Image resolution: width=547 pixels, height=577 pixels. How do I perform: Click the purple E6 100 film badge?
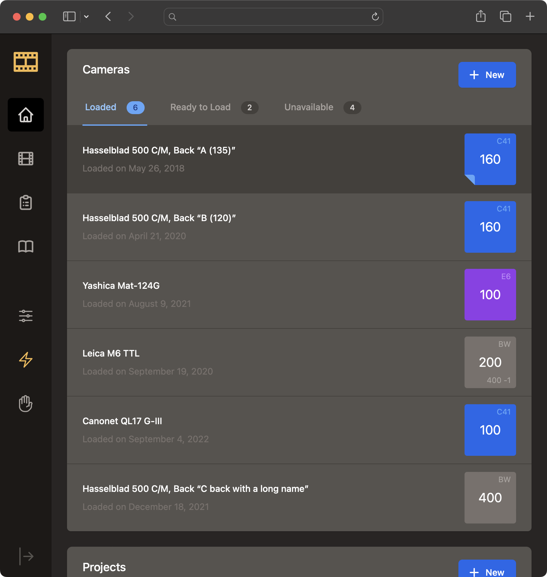[490, 294]
